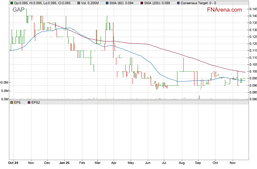Click the green OHLC price legend swatch

[x=12, y=3]
